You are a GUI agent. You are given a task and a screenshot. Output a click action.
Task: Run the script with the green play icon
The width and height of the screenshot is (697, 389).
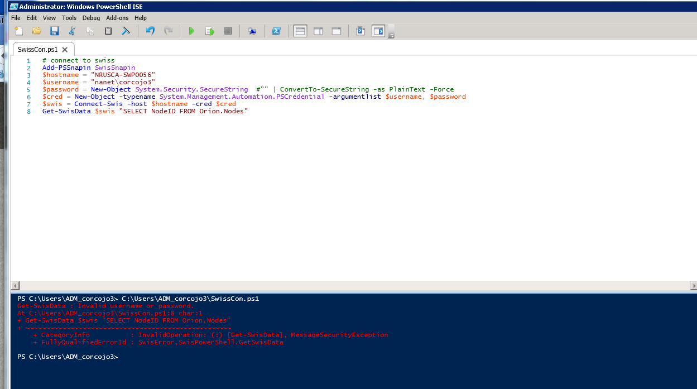click(x=192, y=31)
